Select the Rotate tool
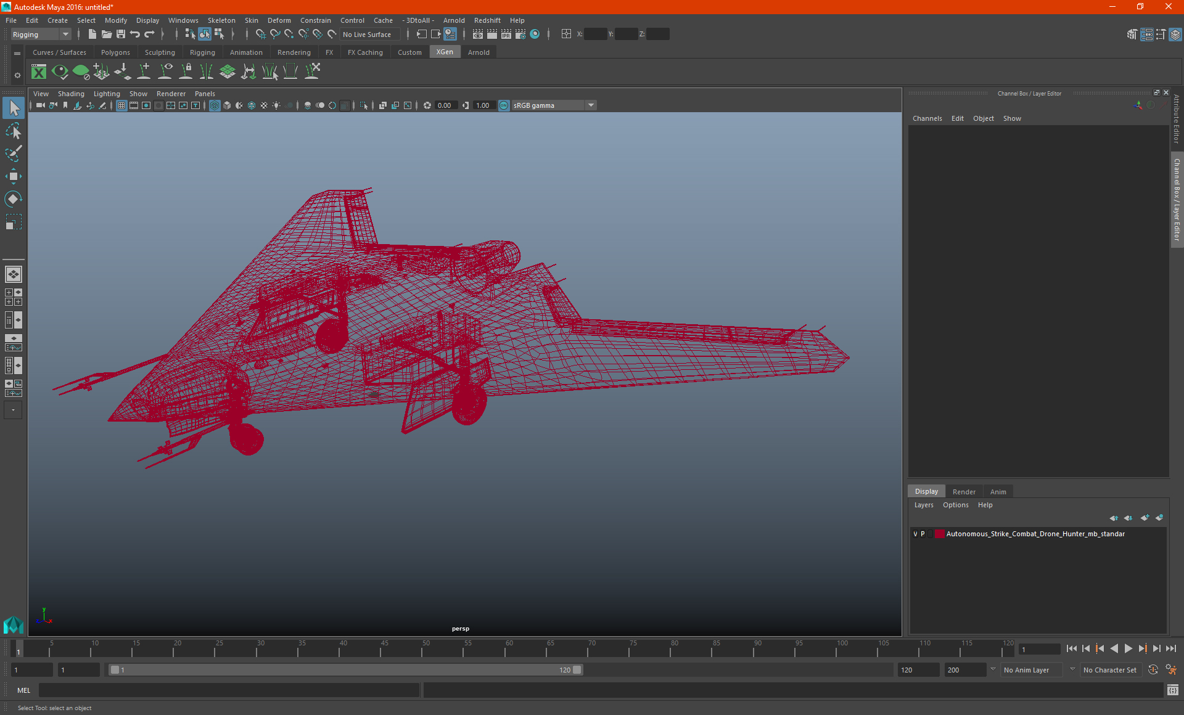Image resolution: width=1184 pixels, height=715 pixels. (14, 198)
